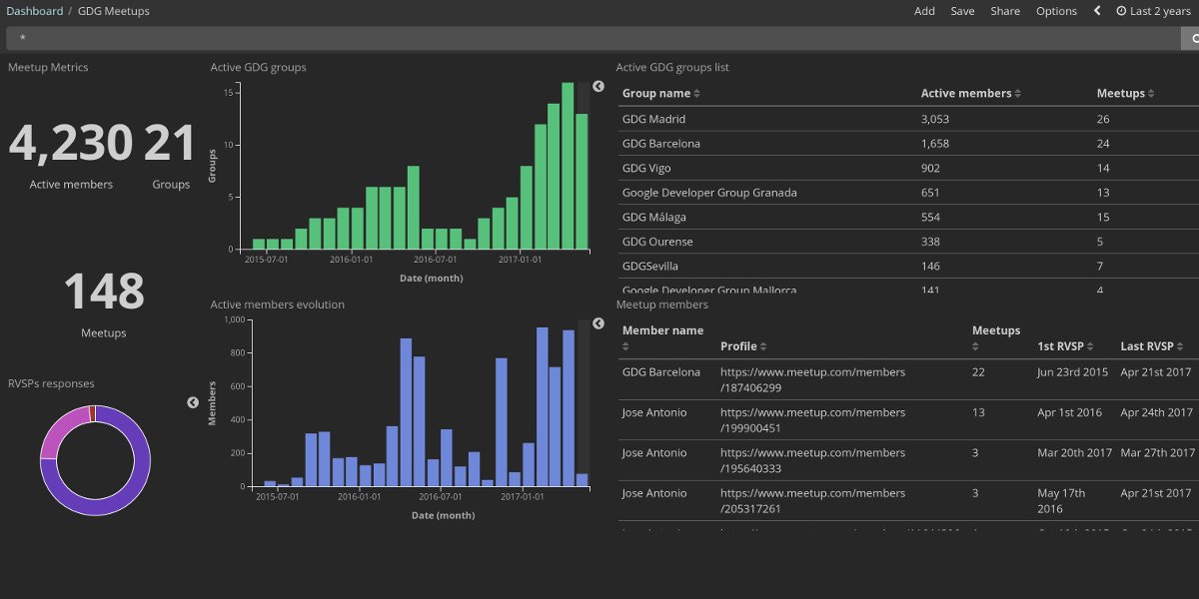Viewport: 1199px width, 599px height.
Task: Click the RVSPs responses panel title
Action: [x=51, y=383]
